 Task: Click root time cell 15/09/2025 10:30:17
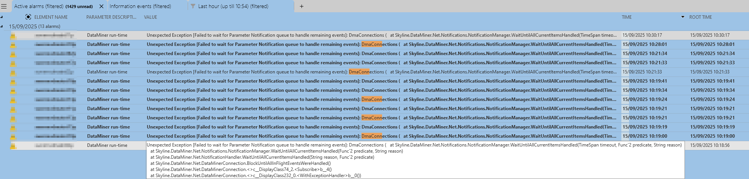[710, 35]
